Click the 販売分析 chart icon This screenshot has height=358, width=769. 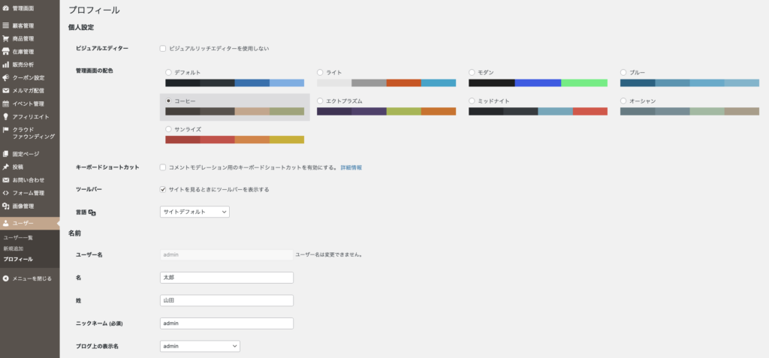6,65
